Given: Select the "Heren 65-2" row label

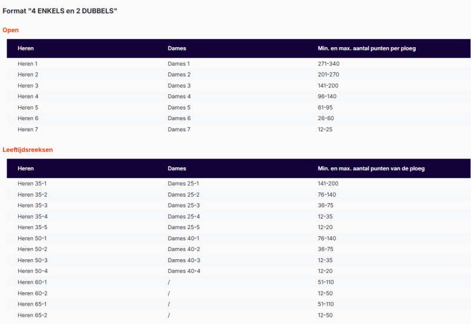Looking at the screenshot, I should click(x=32, y=315).
